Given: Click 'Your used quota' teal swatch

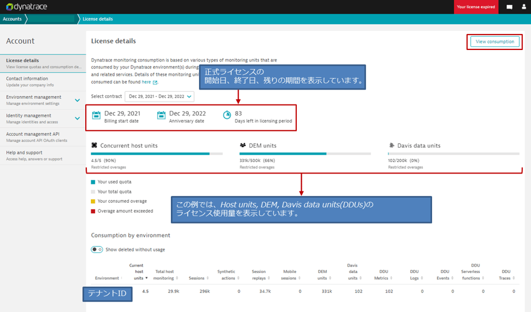Looking at the screenshot, I should tap(93, 182).
